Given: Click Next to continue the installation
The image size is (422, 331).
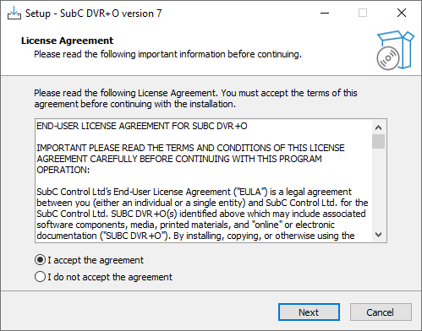Looking at the screenshot, I should (x=309, y=312).
